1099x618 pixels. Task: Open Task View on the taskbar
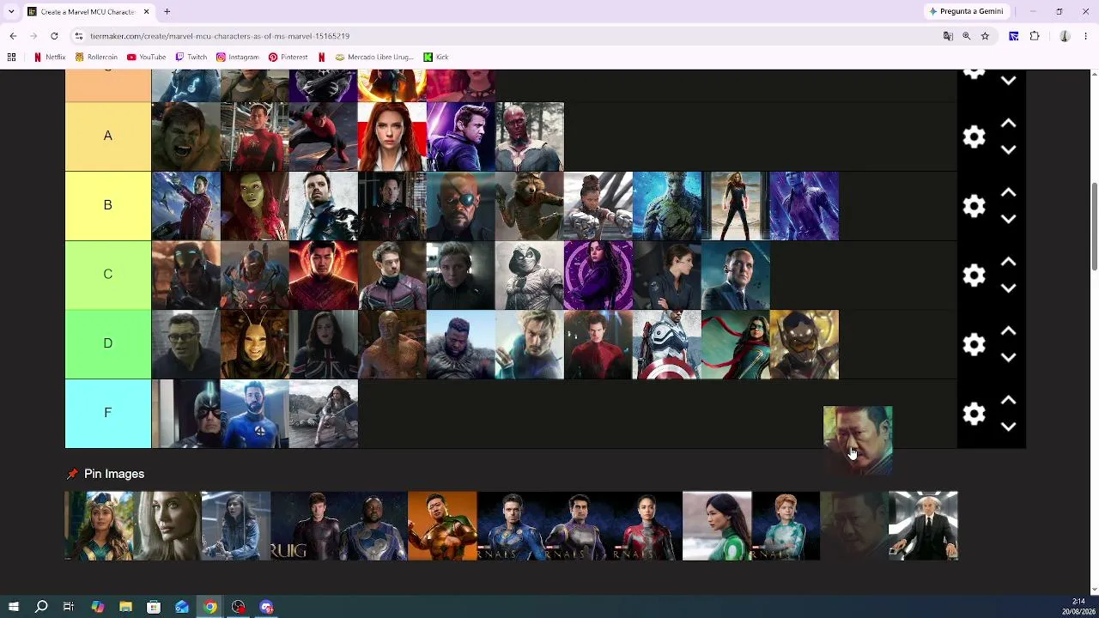pos(69,607)
